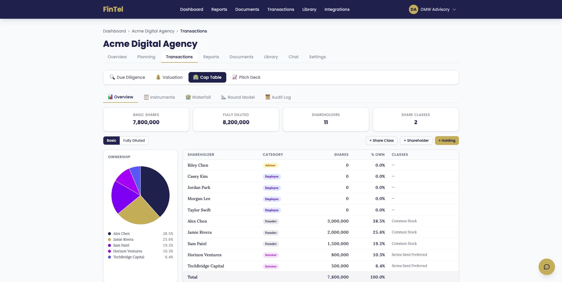
Task: Open the Instruments sub-tab
Action: click(x=160, y=97)
